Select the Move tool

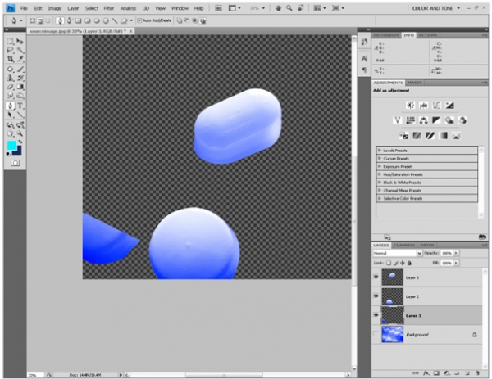[x=20, y=42]
